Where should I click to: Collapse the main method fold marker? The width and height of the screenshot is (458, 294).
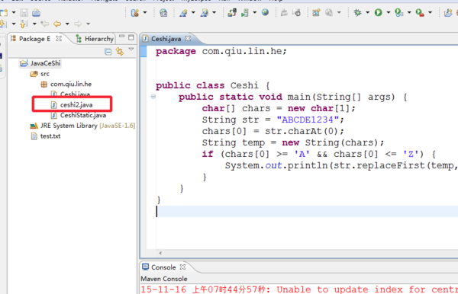[x=153, y=97]
